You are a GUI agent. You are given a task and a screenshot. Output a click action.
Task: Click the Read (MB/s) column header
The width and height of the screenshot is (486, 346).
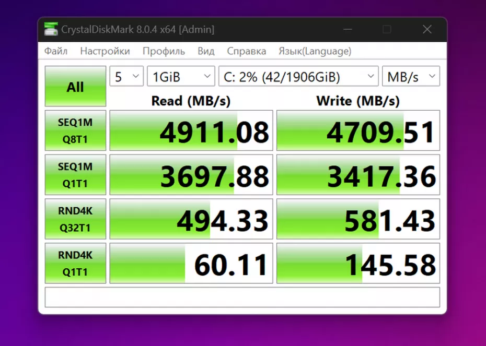(191, 101)
